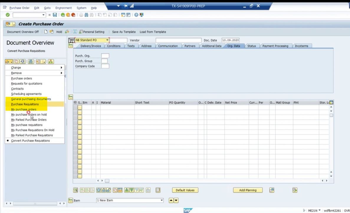Click the refresh icon in Document Overview toolbar

pos(22,62)
